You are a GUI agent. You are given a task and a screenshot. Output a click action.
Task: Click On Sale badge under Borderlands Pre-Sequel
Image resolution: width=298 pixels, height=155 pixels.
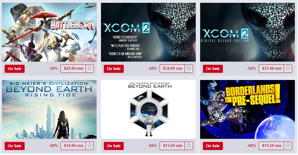tap(213, 146)
